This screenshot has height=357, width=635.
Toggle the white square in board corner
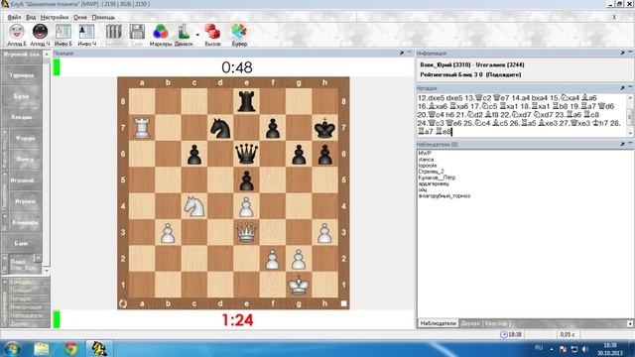click(344, 303)
